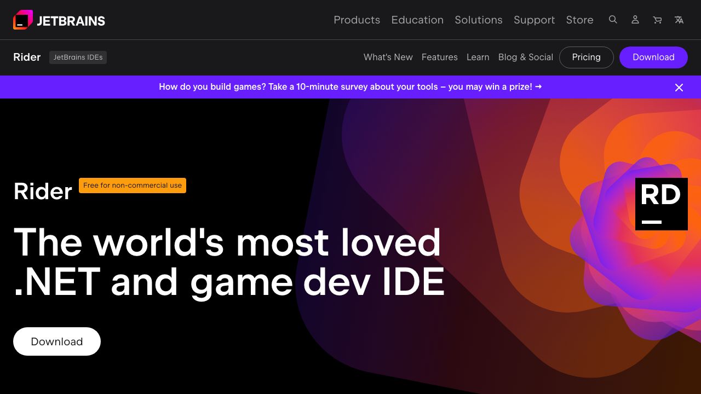Open Blog & Social subnav link
This screenshot has height=394, width=701.
pyautogui.click(x=526, y=57)
